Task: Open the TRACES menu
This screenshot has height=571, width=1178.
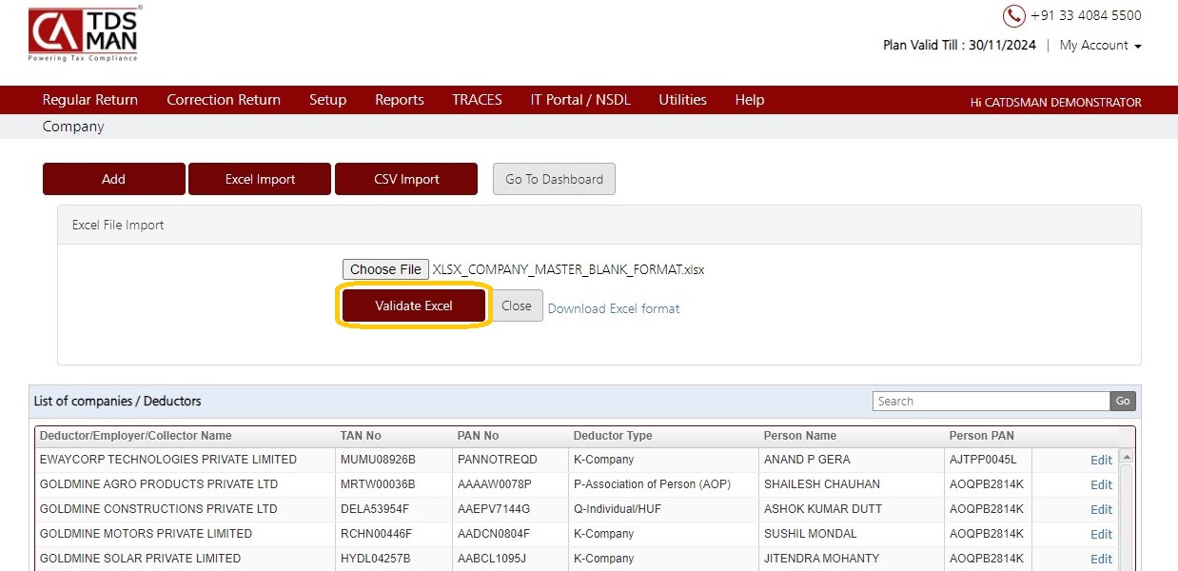Action: 477,100
